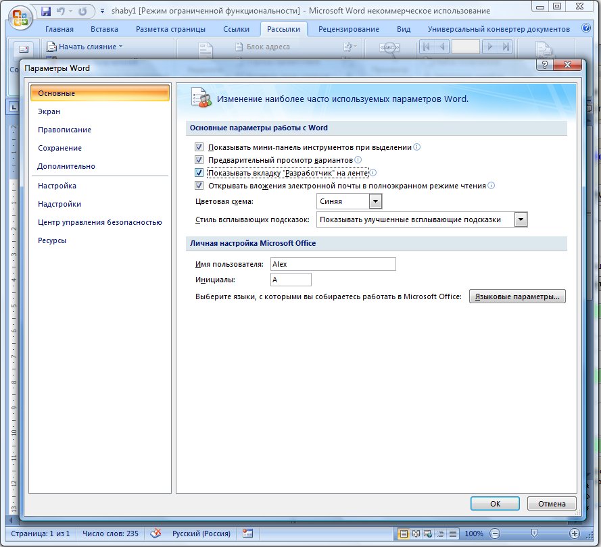The height and width of the screenshot is (547, 601).
Task: Click info icon next to mini toolbar option
Action: tap(416, 147)
